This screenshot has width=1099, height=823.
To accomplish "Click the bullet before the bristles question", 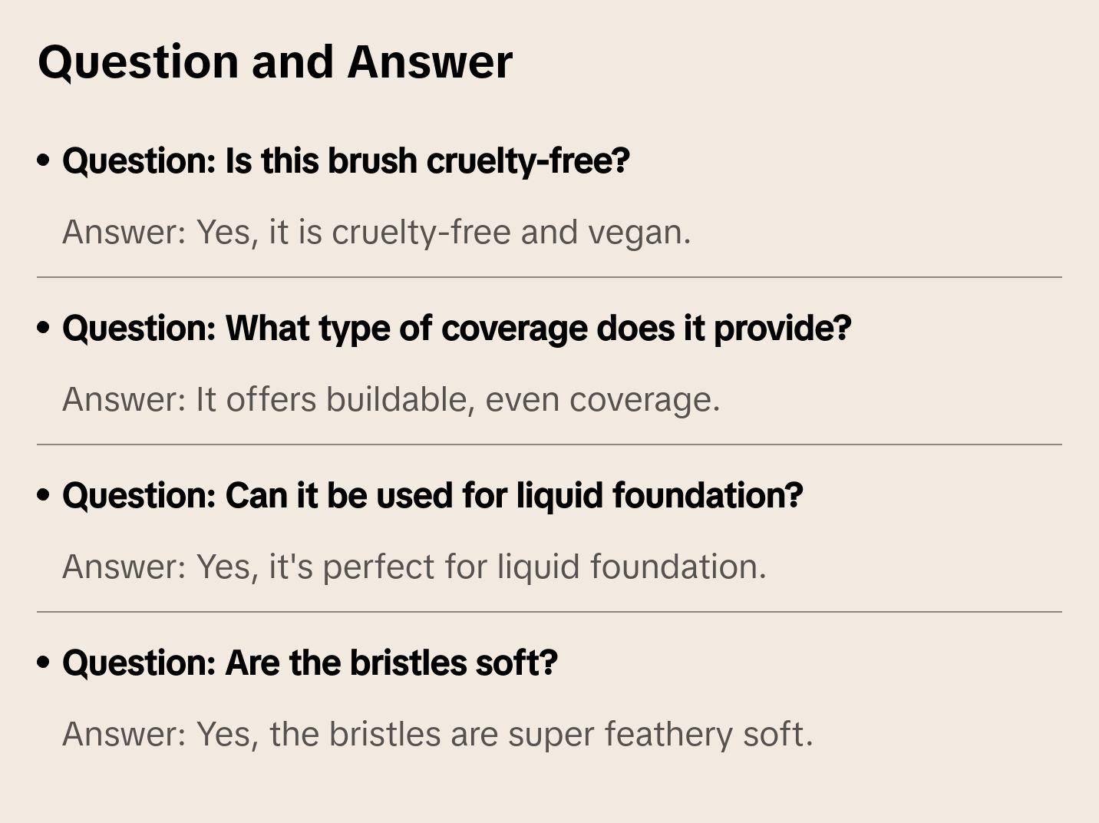I will click(44, 663).
